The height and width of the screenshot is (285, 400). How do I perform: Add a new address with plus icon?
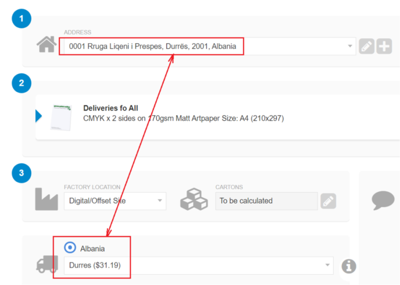pos(384,47)
